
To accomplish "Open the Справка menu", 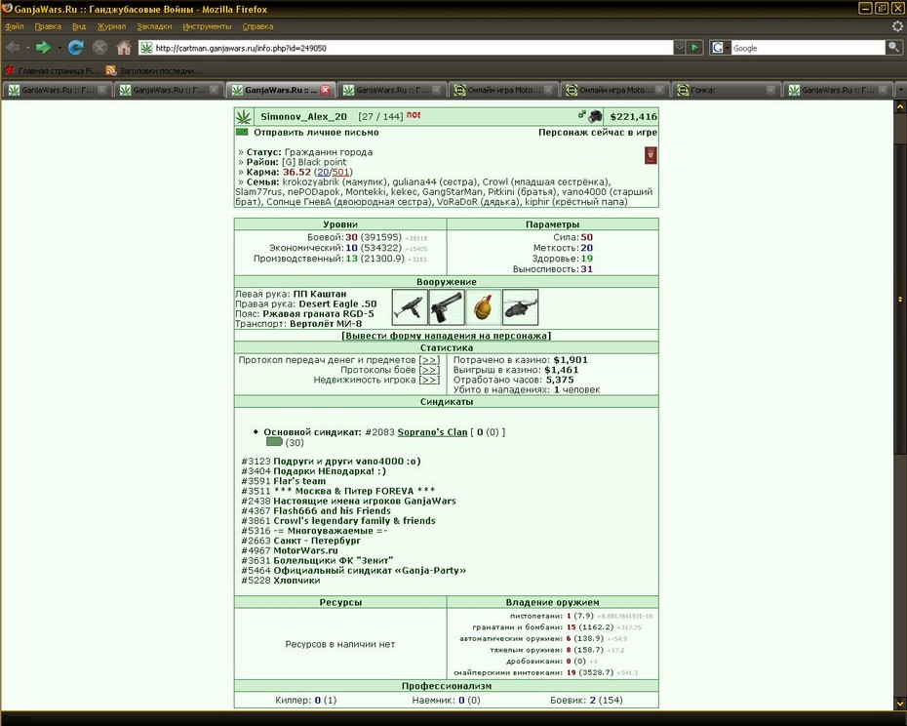I will tap(257, 26).
